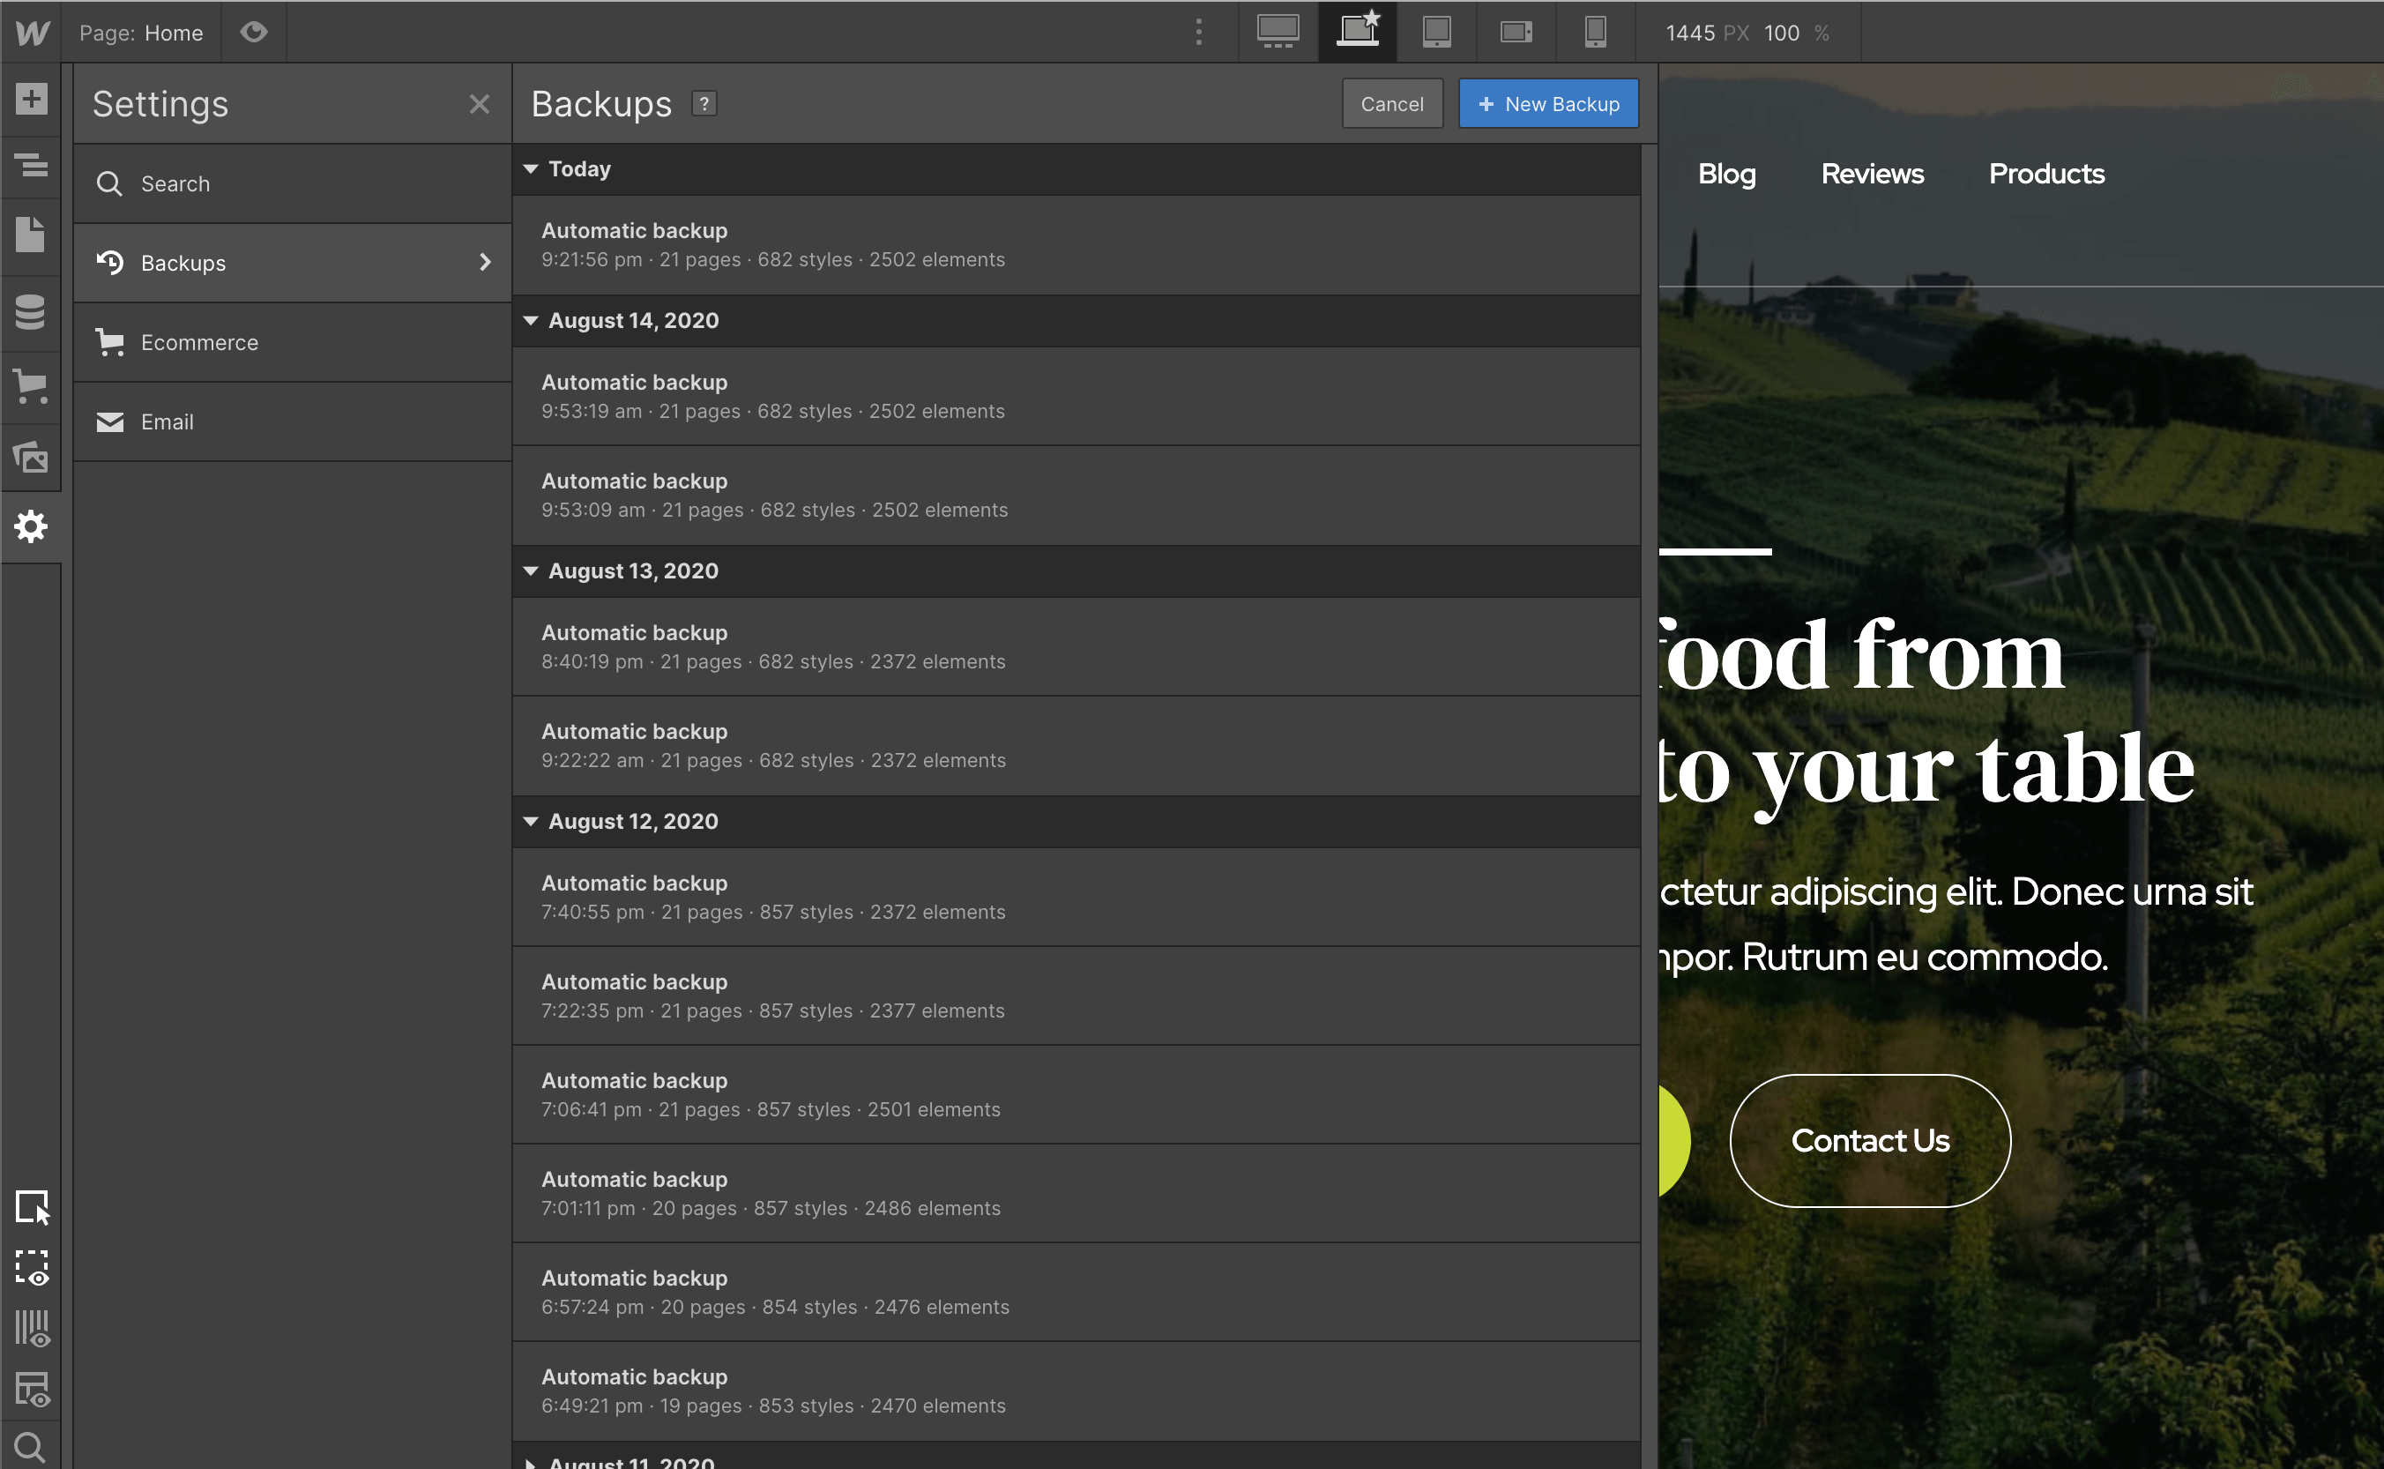Open the Pages panel
This screenshot has height=1469, width=2384.
(x=31, y=235)
